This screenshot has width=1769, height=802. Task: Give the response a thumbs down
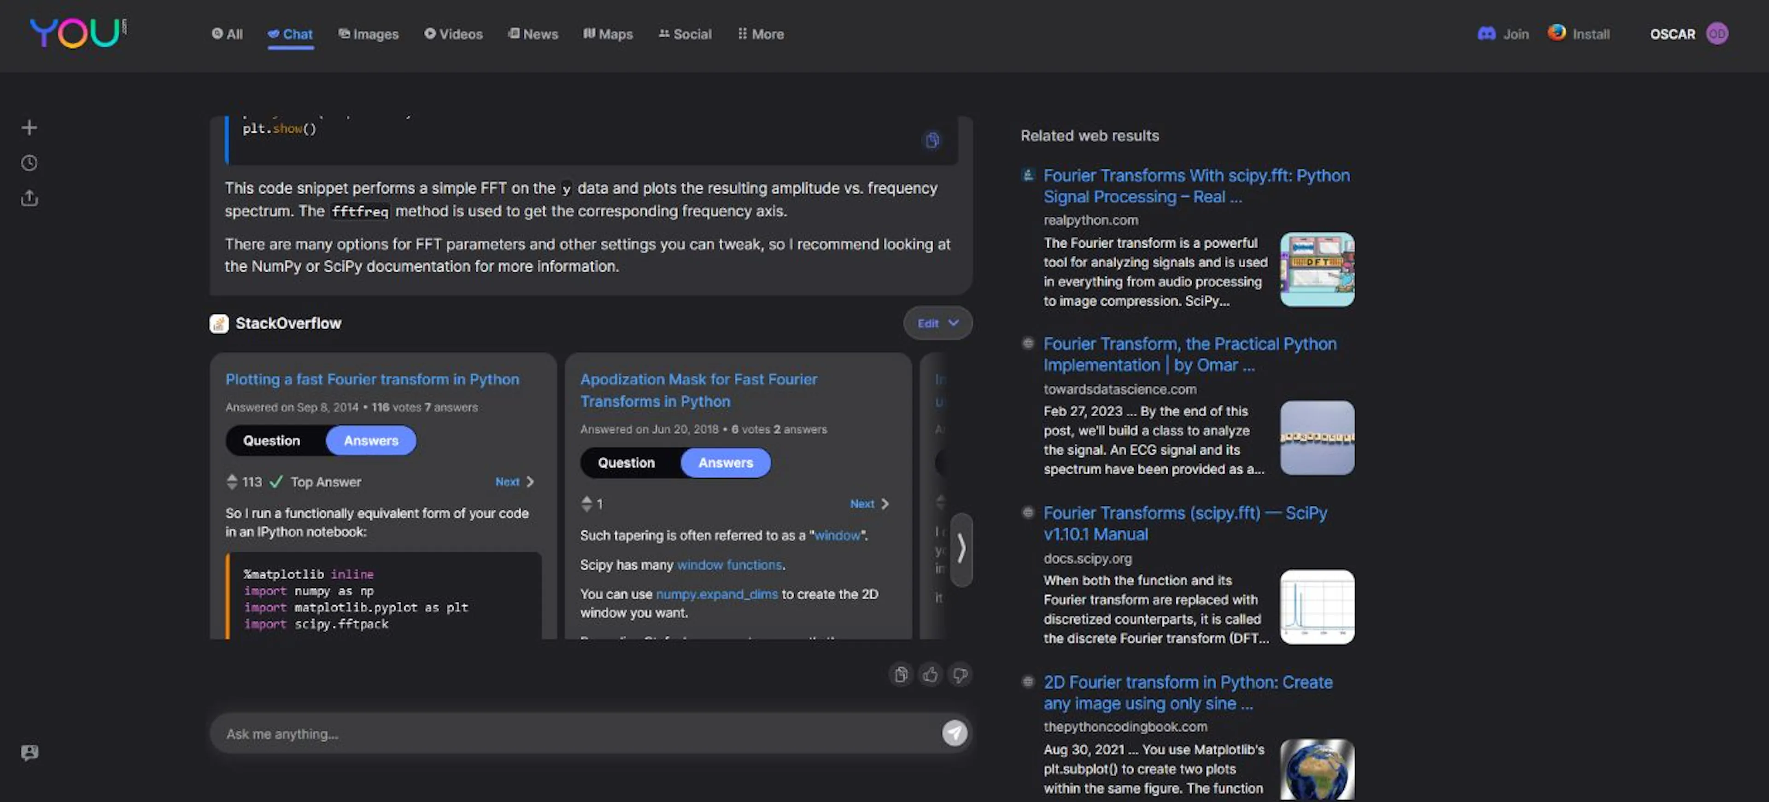[x=960, y=674]
